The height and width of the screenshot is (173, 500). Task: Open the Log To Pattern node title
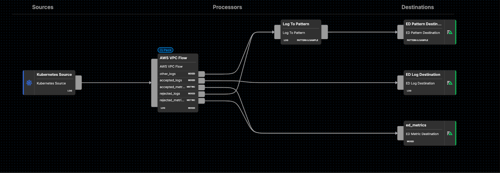(x=296, y=24)
